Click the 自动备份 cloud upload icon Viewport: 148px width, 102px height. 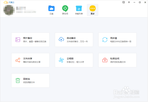coord(61,39)
